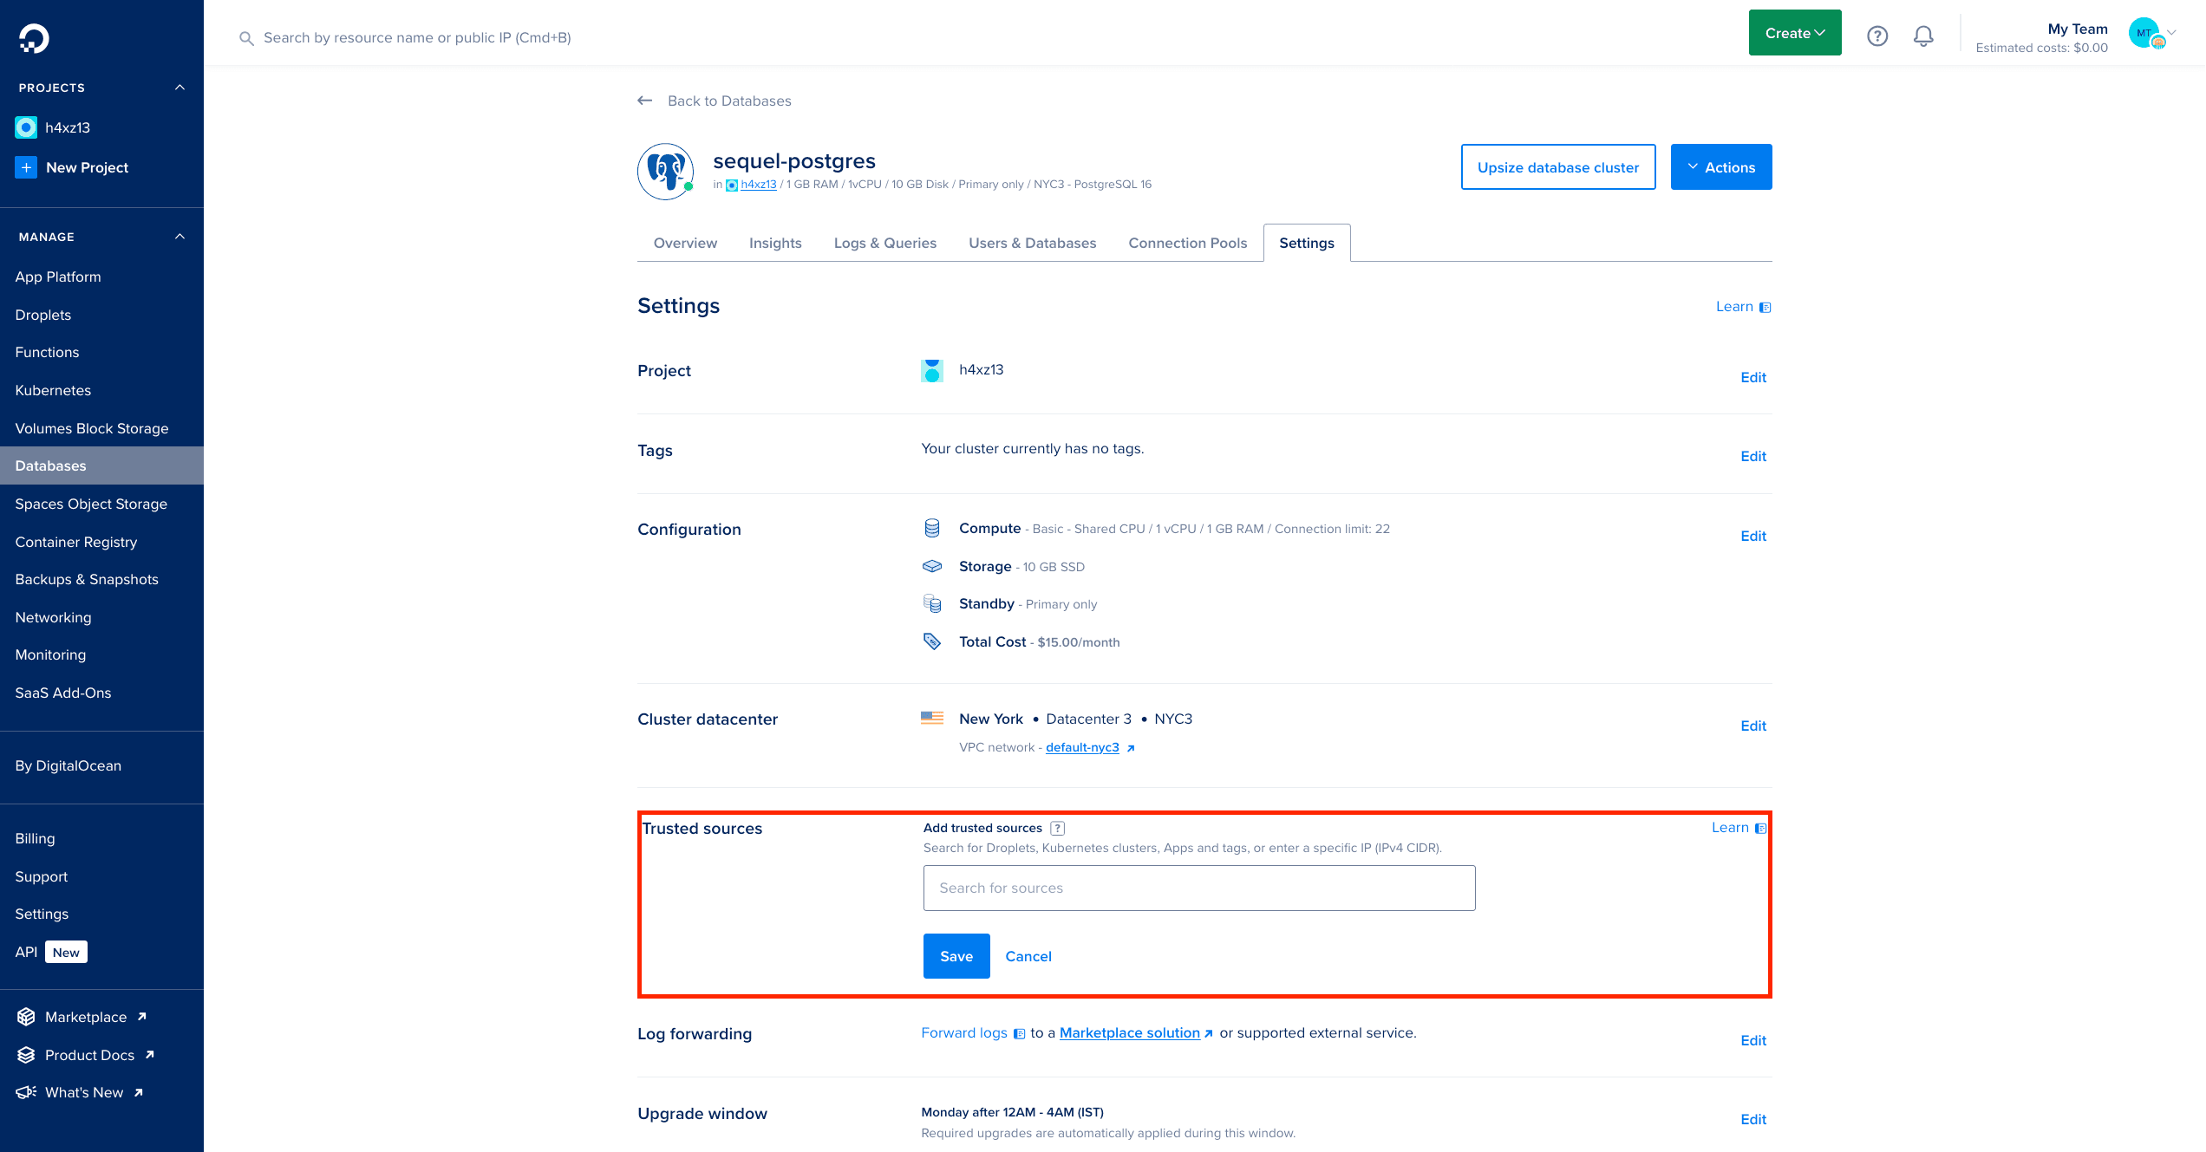Open Billing in the sidebar

(x=35, y=838)
